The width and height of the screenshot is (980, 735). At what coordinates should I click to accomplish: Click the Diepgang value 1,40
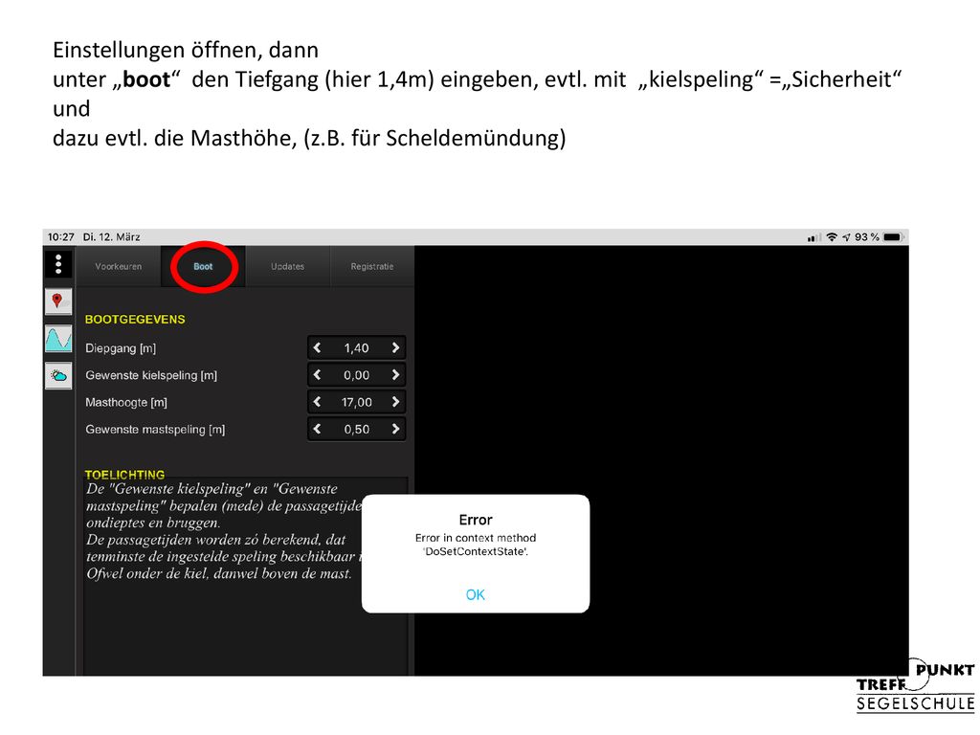coord(356,348)
